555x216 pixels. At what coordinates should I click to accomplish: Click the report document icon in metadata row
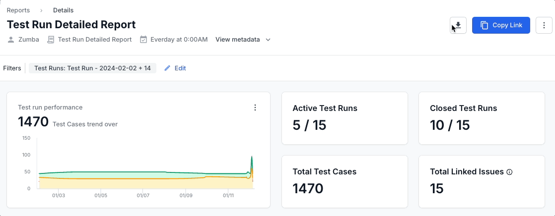pyautogui.click(x=51, y=40)
